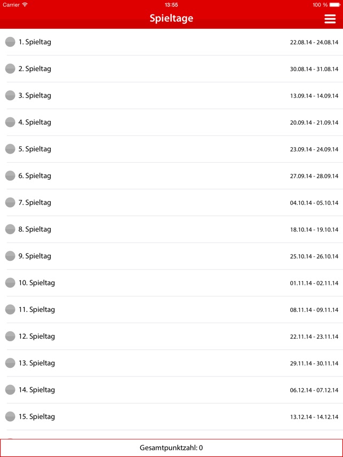Open the 4. Spieltag entry
Viewport: 343px width, 457px height.
(x=172, y=123)
